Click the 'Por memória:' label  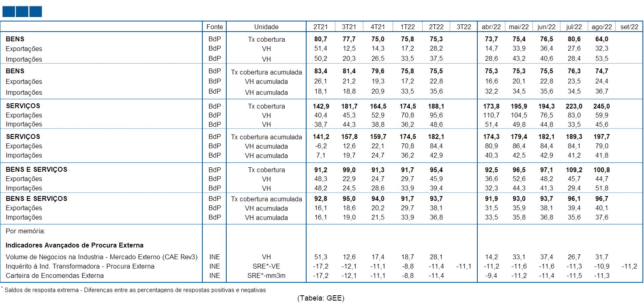(x=26, y=231)
